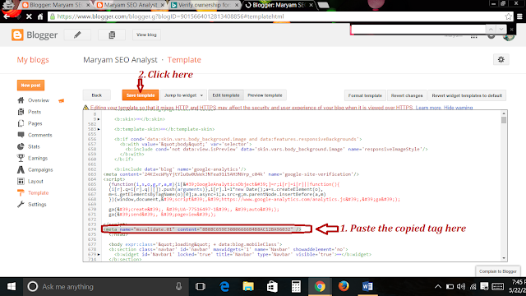Click the pencil new post icon
This screenshot has height=296, width=526.
77,35
